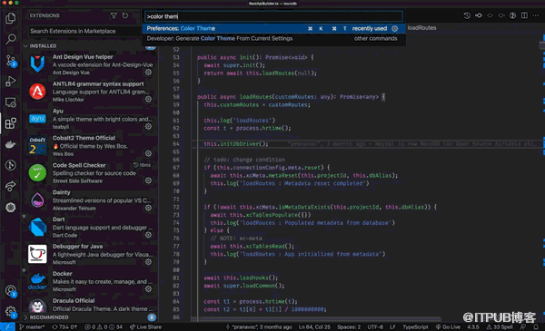Open manage gear for Cobalt2 Theme Official
The image size is (545, 331).
click(148, 153)
